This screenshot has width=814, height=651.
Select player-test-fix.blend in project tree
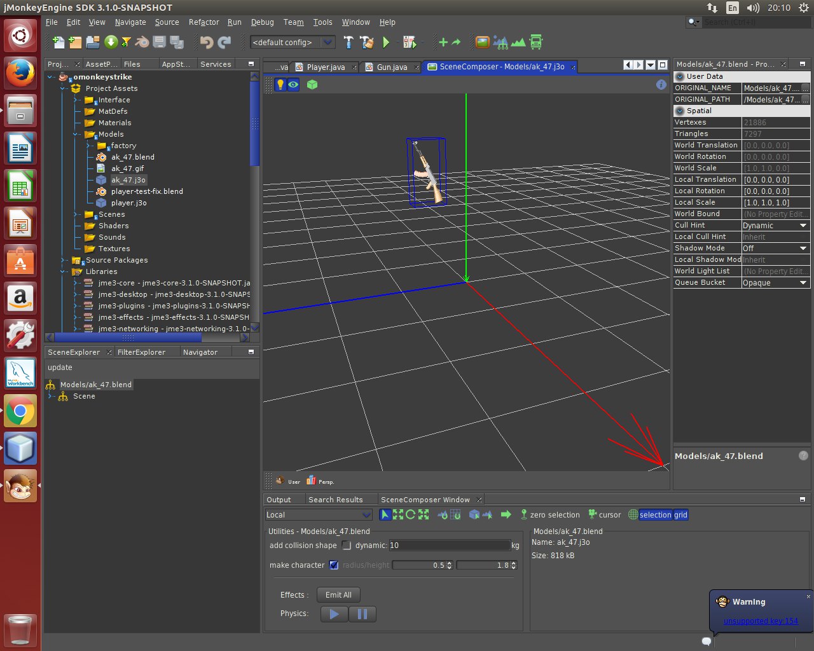tap(147, 191)
